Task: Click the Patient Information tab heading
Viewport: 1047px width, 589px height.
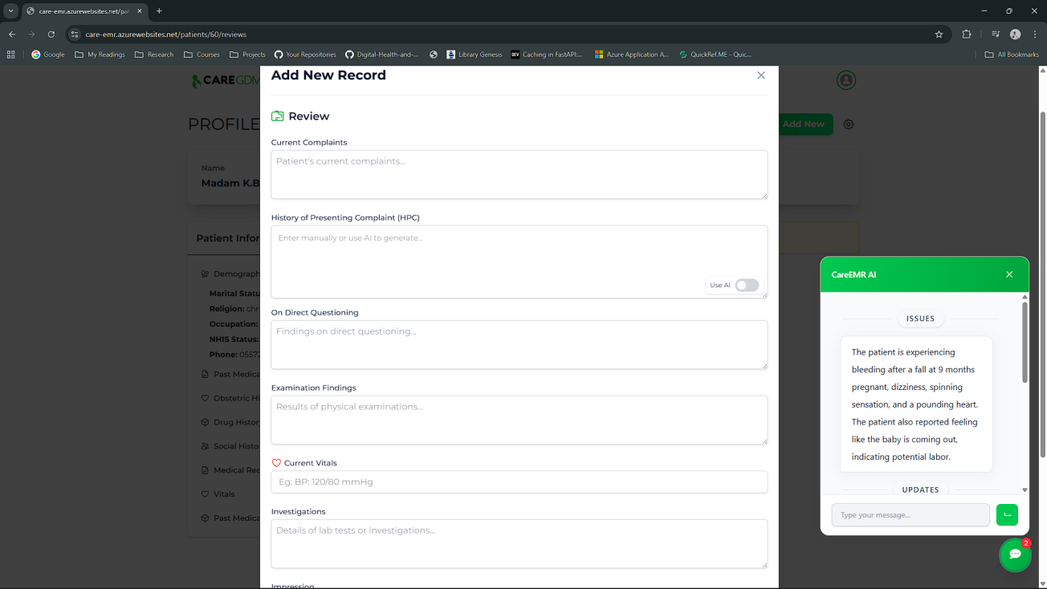Action: (228, 238)
